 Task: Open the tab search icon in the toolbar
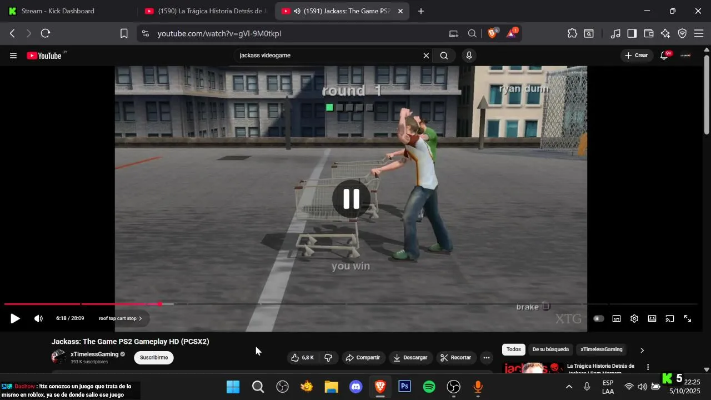tap(589, 33)
